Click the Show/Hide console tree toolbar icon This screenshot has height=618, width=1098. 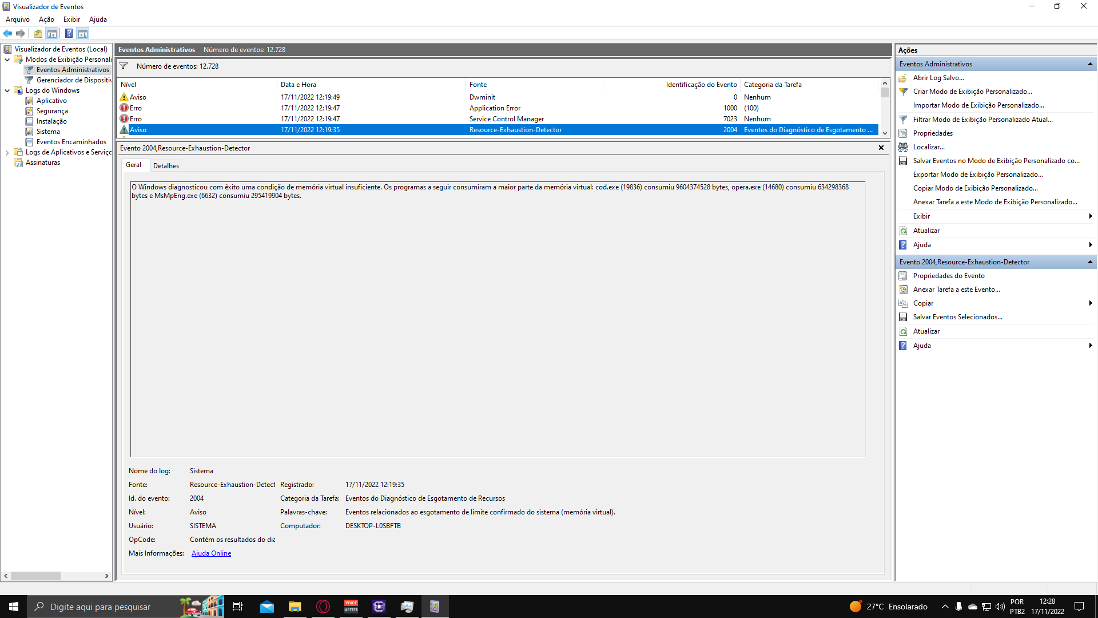tap(52, 33)
